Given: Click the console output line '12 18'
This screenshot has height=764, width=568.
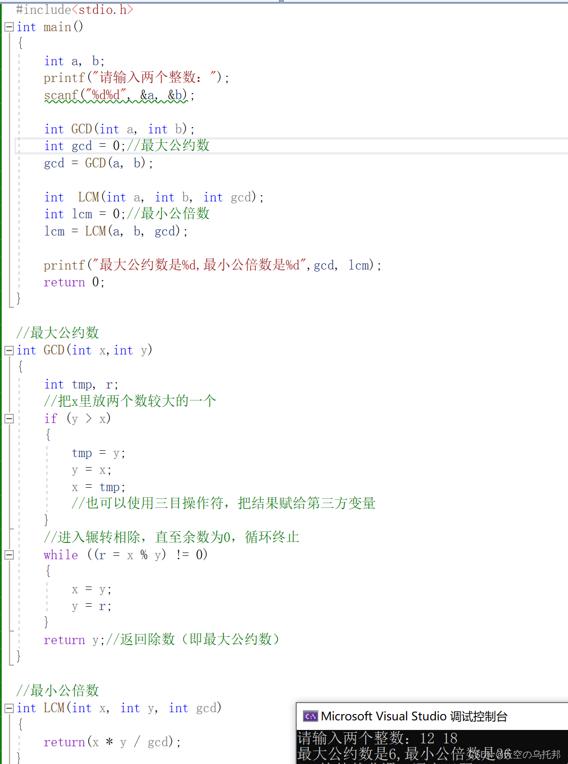Looking at the screenshot, I should (378, 738).
